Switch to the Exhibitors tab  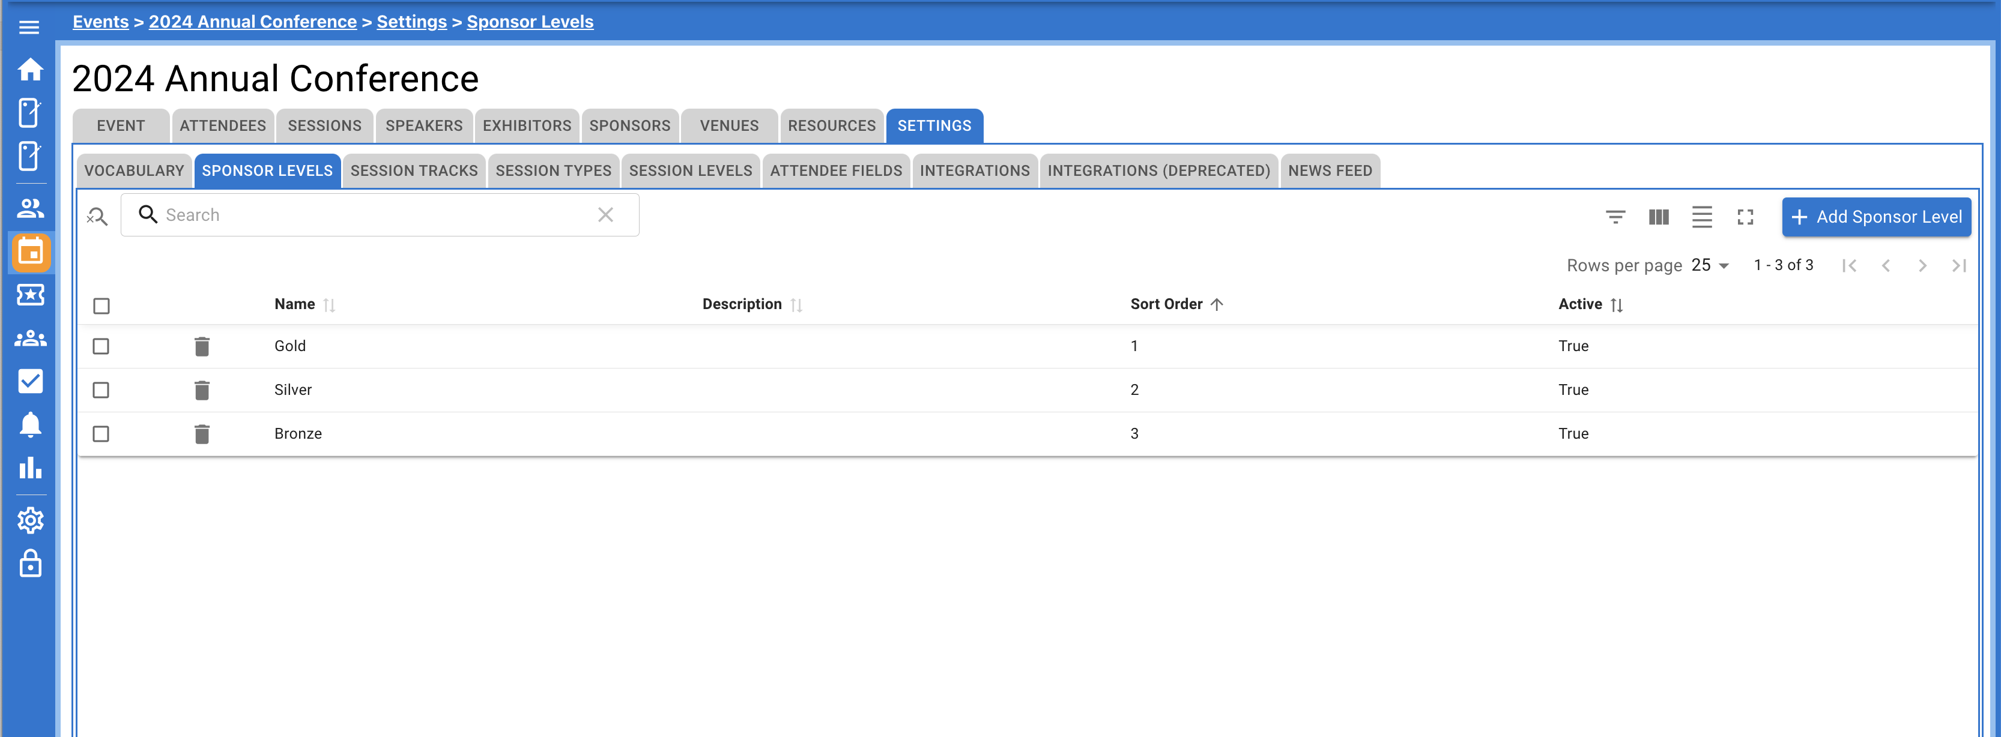[526, 125]
